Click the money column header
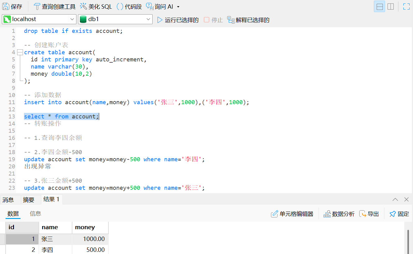 click(90, 227)
